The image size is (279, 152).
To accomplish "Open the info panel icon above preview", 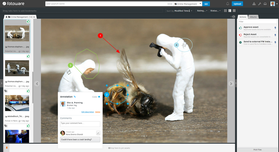I will 234,17.
